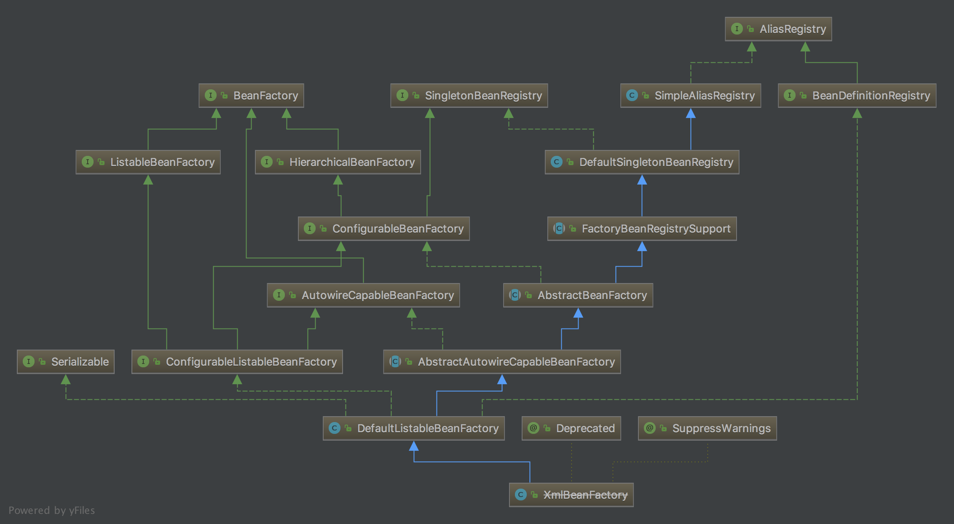
Task: Click the interface icon on BeanFactory node
Action: click(x=211, y=95)
